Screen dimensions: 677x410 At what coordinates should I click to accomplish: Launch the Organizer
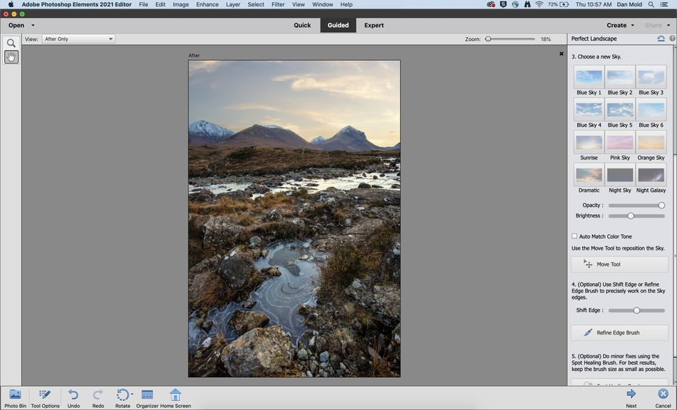147,394
